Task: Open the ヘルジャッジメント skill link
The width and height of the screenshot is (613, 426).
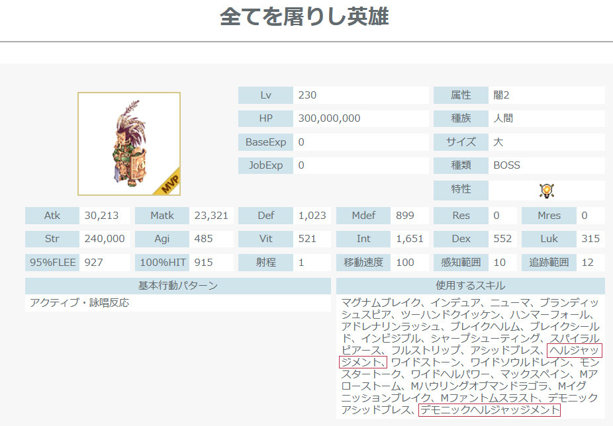Action: tap(574, 350)
